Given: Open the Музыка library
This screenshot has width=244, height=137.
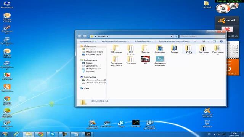Looking at the screenshot, I should click(x=90, y=71).
